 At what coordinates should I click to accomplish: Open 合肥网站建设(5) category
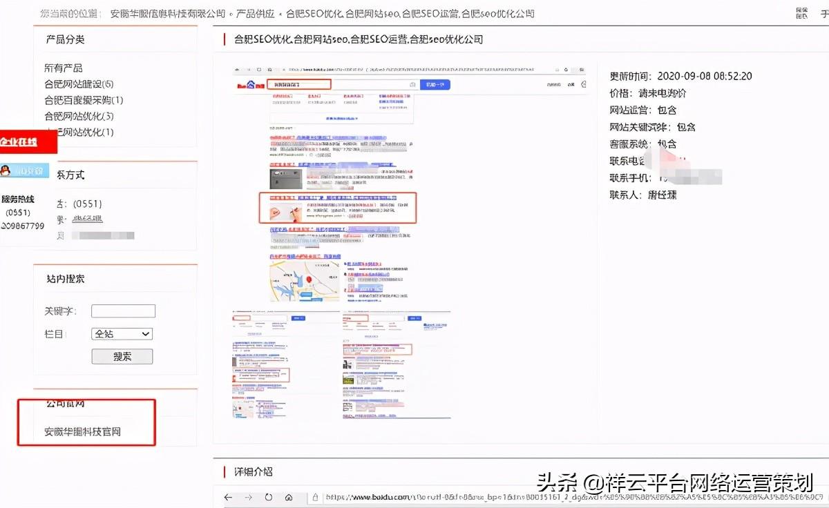(79, 84)
